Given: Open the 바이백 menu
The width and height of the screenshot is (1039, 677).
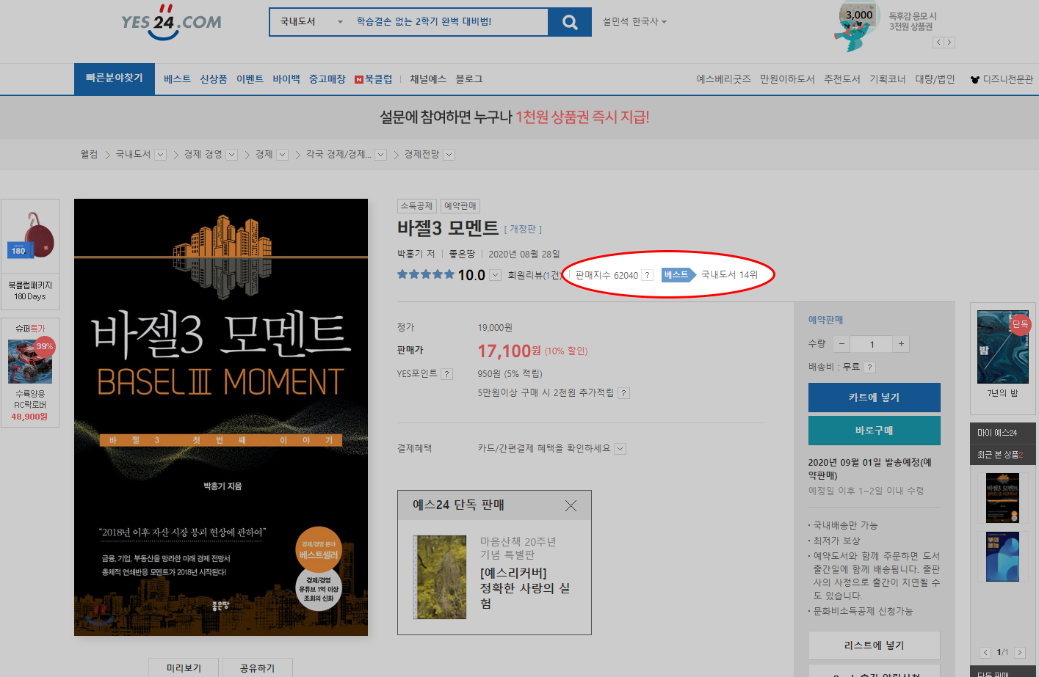Looking at the screenshot, I should pyautogui.click(x=286, y=79).
